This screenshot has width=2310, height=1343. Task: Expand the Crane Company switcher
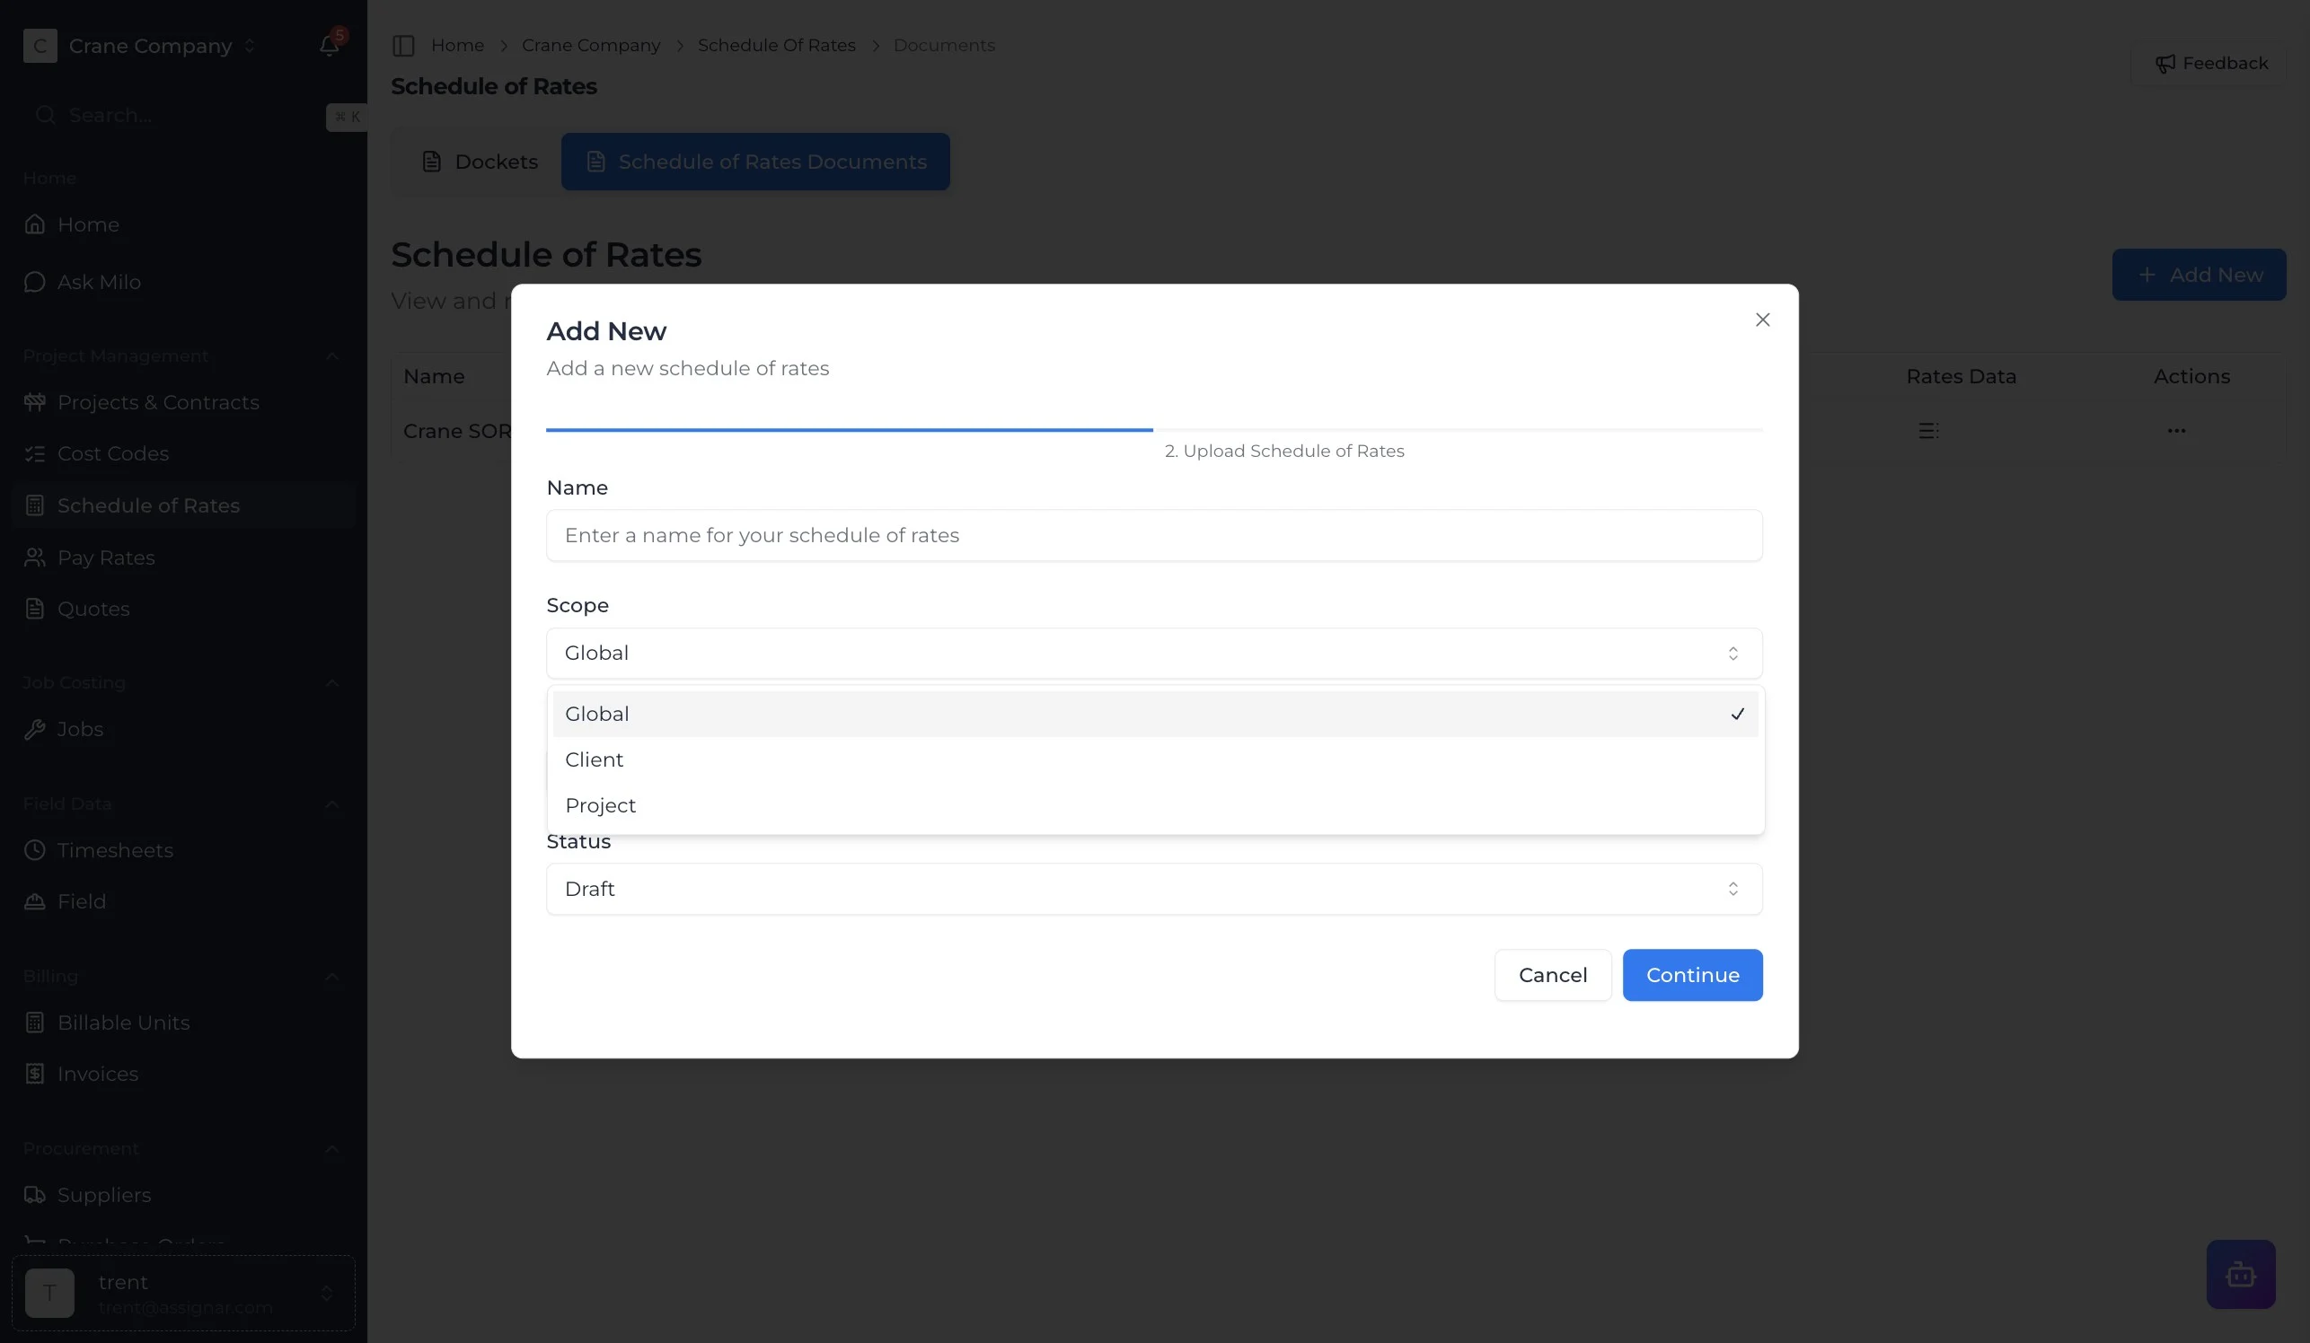coord(151,46)
